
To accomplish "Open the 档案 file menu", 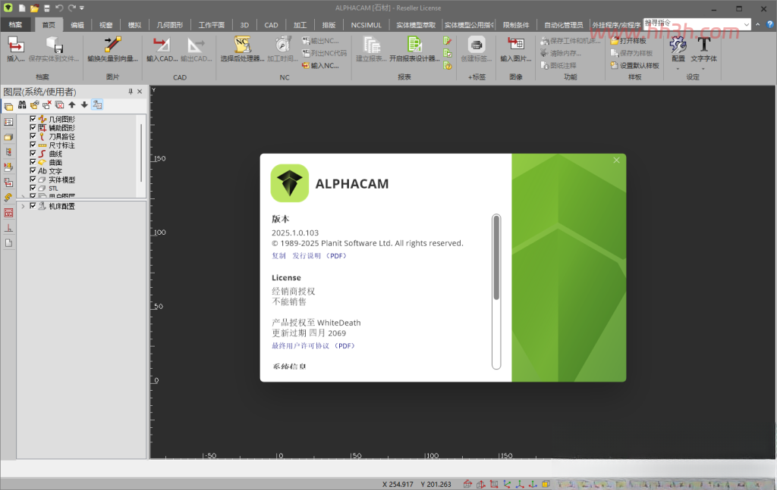I will pyautogui.click(x=15, y=25).
